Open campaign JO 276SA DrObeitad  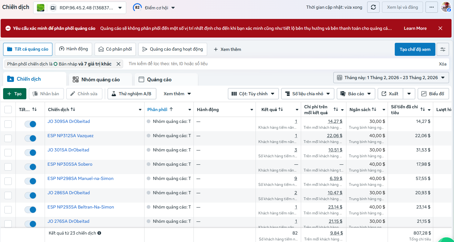pyautogui.click(x=68, y=221)
